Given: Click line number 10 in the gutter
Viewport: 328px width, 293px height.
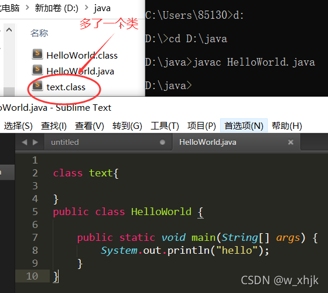Looking at the screenshot, I should pos(32,276).
